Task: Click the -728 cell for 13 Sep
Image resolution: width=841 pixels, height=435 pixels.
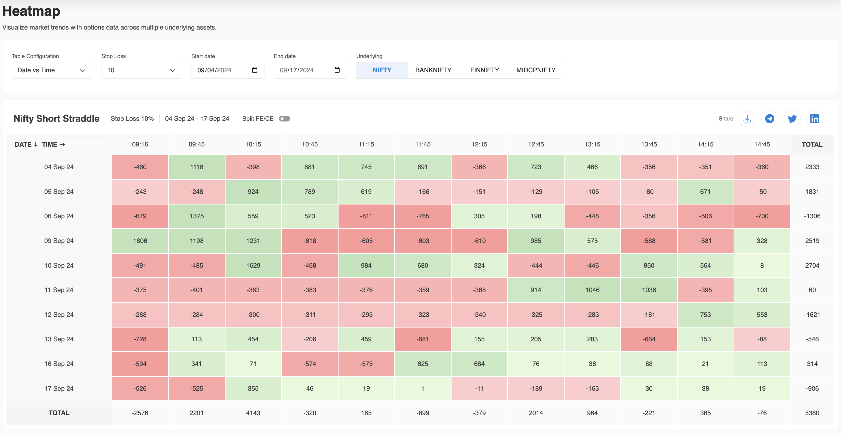Action: [140, 339]
